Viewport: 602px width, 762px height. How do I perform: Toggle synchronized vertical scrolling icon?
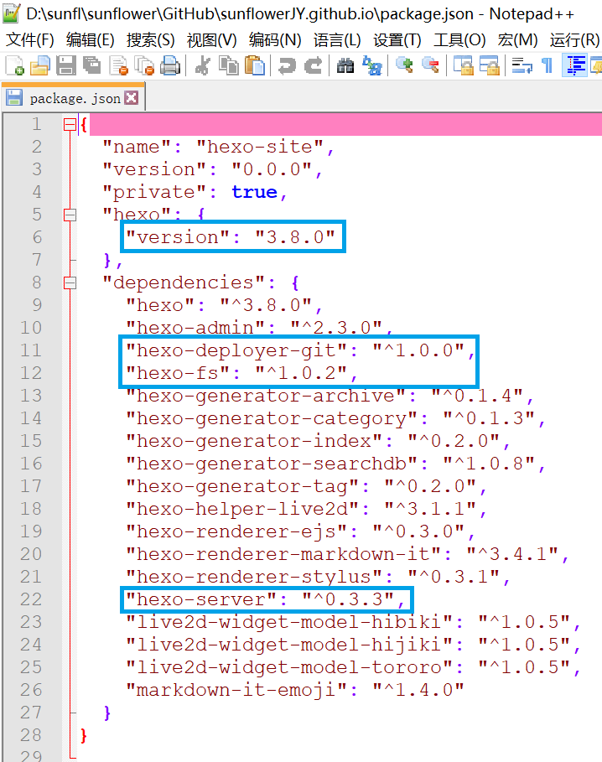(x=464, y=65)
